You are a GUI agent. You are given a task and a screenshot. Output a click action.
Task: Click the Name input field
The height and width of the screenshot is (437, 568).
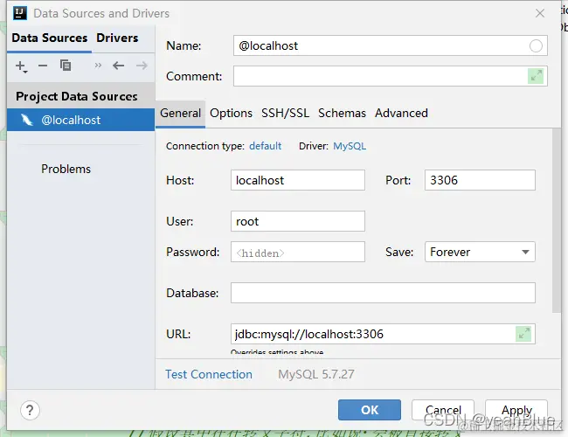click(x=390, y=45)
